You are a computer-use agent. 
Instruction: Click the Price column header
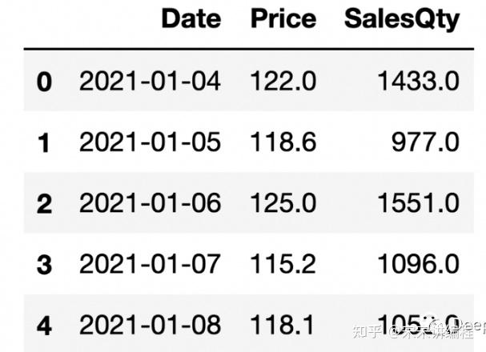(283, 18)
